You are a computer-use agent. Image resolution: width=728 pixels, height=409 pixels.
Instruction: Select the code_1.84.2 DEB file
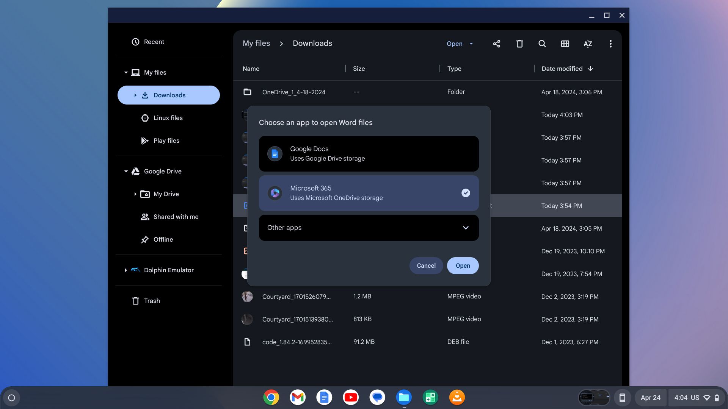point(427,342)
